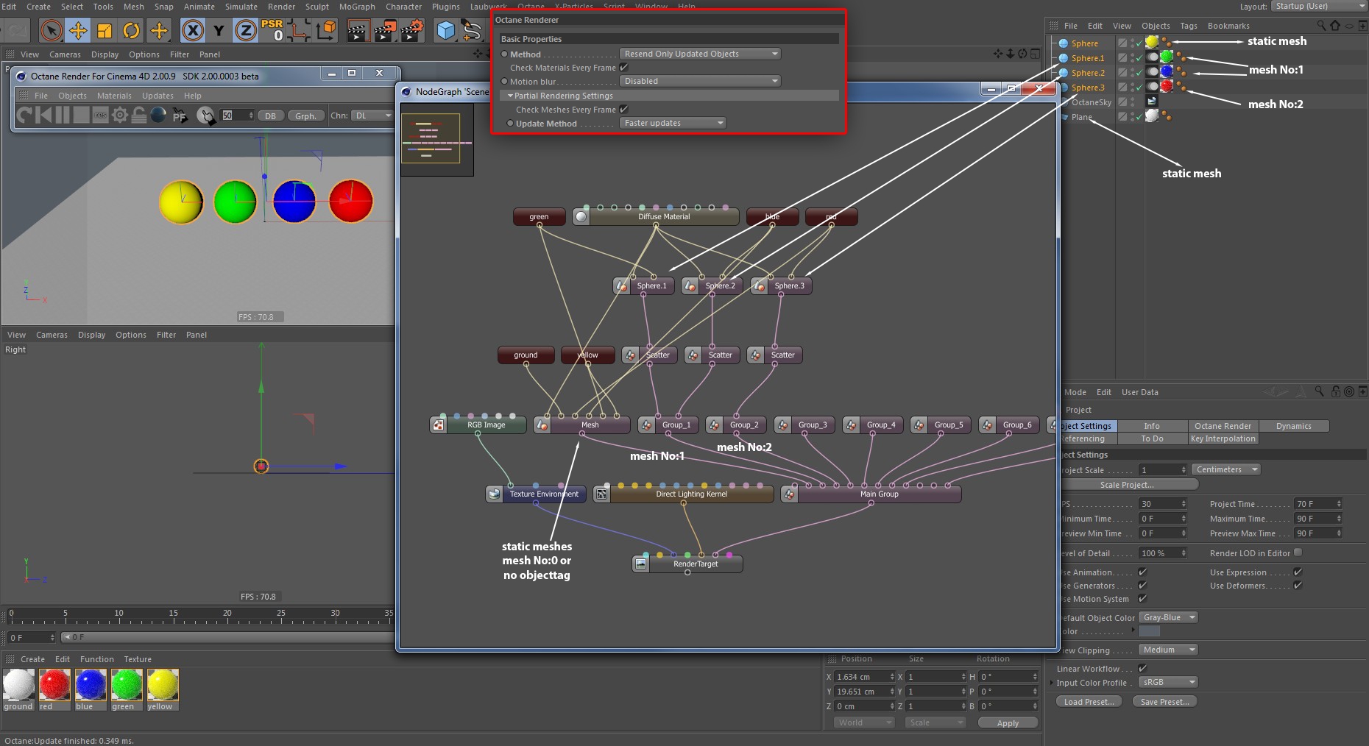Activate the Move tool in toolbar
The height and width of the screenshot is (746, 1369).
(x=77, y=30)
